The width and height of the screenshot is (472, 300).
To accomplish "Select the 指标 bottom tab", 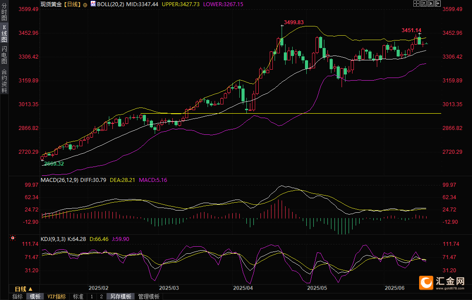I will coord(18,296).
